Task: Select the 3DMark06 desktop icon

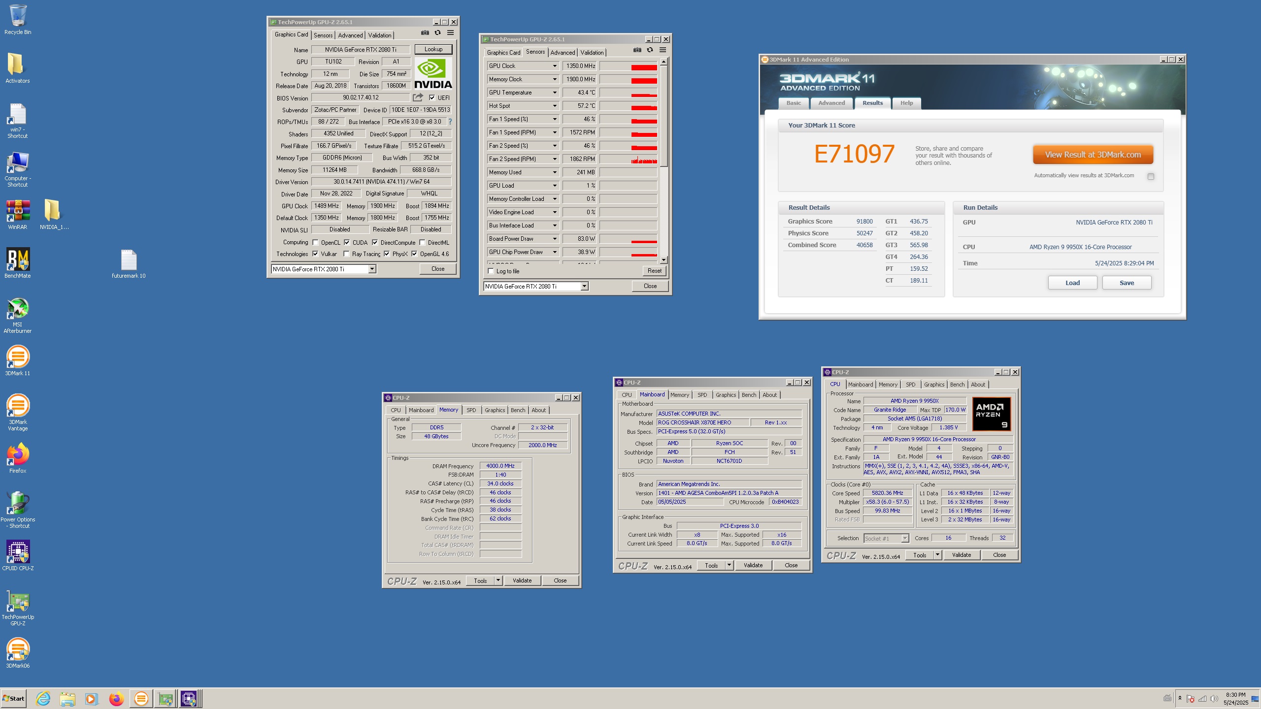Action: [18, 652]
